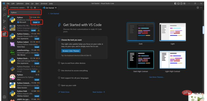This screenshot has width=207, height=101.
Task: Open the Explorer view in the activity bar
Action: [x=4, y=9]
